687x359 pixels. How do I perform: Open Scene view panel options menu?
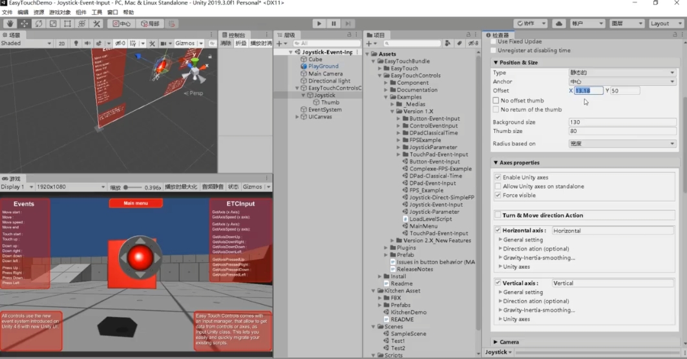click(211, 35)
